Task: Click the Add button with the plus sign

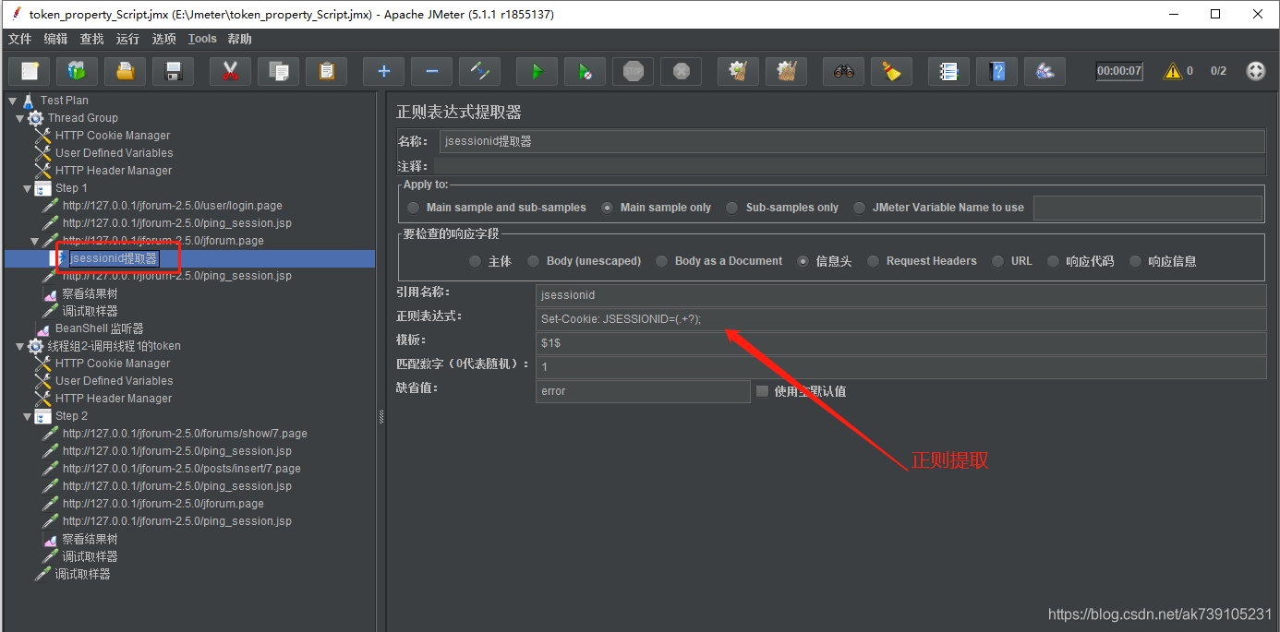Action: pos(383,70)
